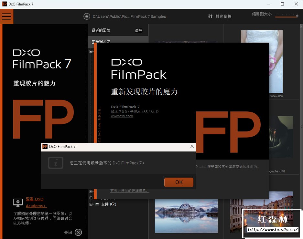Click the vertical scrollbar of the image browser
Viewport: 303px width, 239px height.
pos(301,131)
